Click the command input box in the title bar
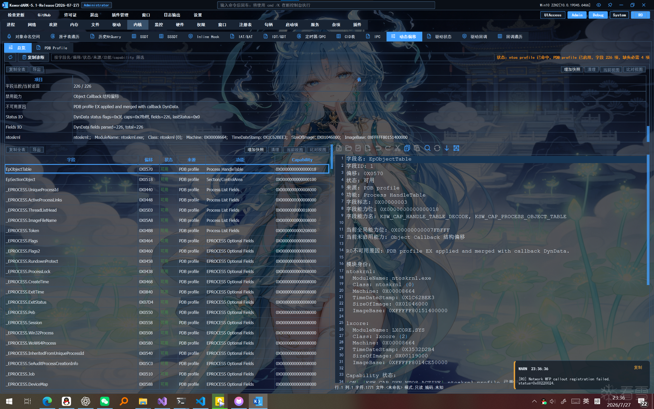Image resolution: width=654 pixels, height=409 pixels. click(326, 5)
